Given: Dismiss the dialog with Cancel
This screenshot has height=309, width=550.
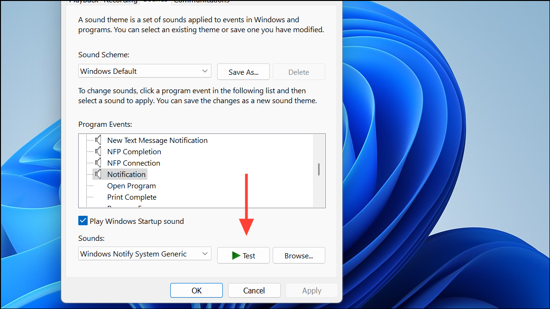Looking at the screenshot, I should [x=254, y=290].
